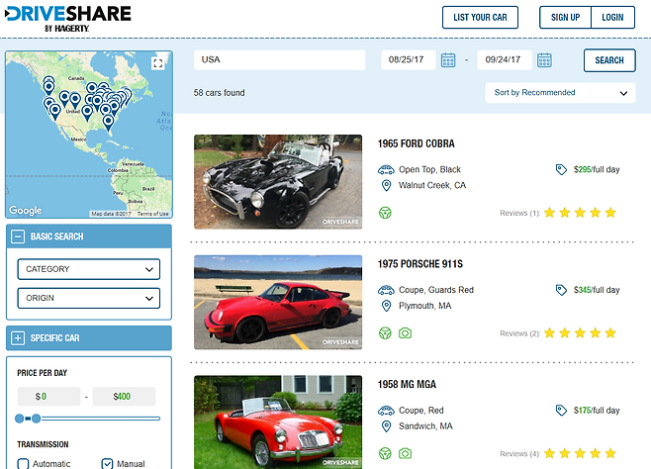Enable the Automatic transmission checkbox
The width and height of the screenshot is (651, 469).
pyautogui.click(x=23, y=463)
